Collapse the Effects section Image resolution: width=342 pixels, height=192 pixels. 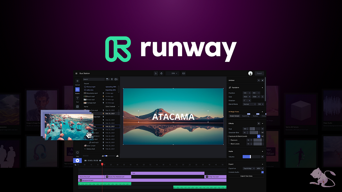(x=262, y=123)
